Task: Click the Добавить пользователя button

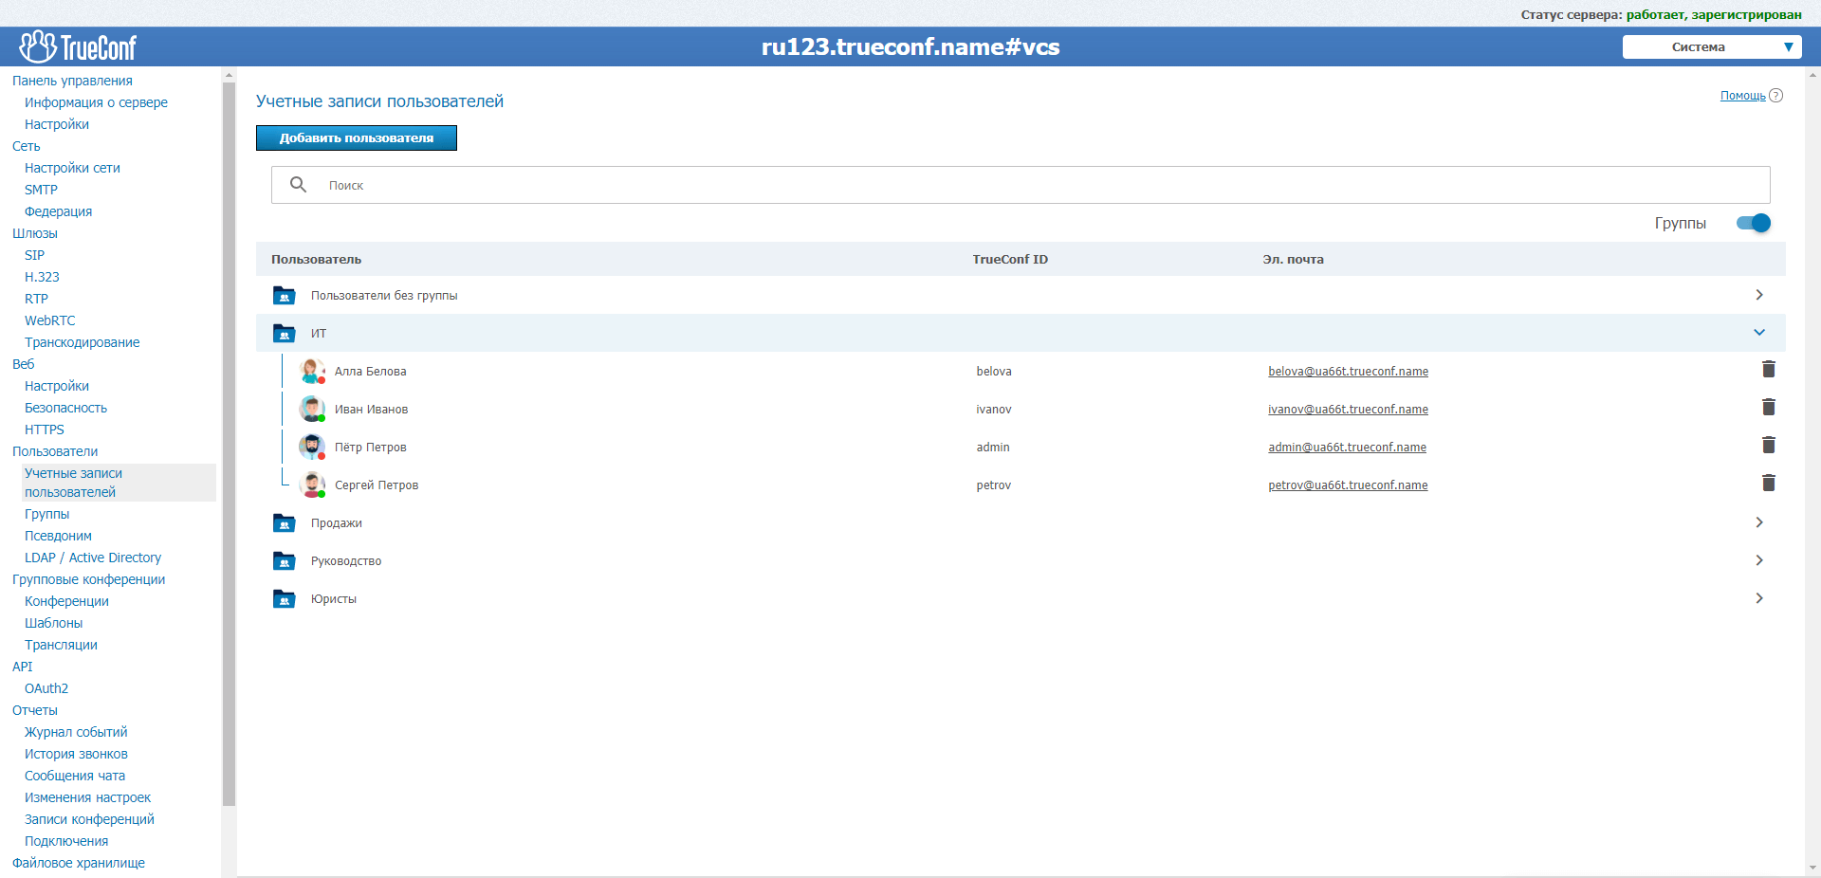Action: tap(356, 138)
